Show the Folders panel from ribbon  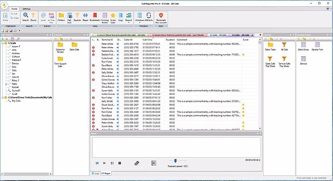pos(61,17)
